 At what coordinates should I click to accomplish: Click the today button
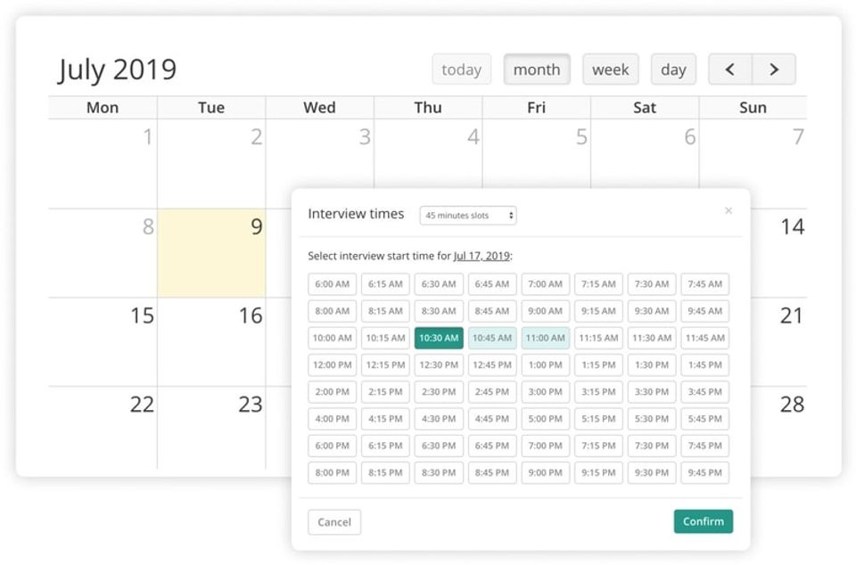(461, 70)
